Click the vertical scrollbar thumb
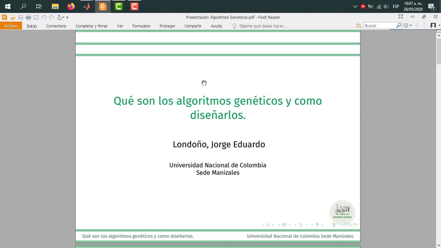441x248 pixels. tap(439, 51)
